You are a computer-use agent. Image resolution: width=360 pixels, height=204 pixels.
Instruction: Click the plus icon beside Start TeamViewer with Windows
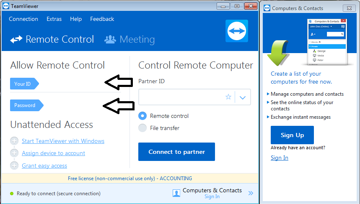pos(14,141)
